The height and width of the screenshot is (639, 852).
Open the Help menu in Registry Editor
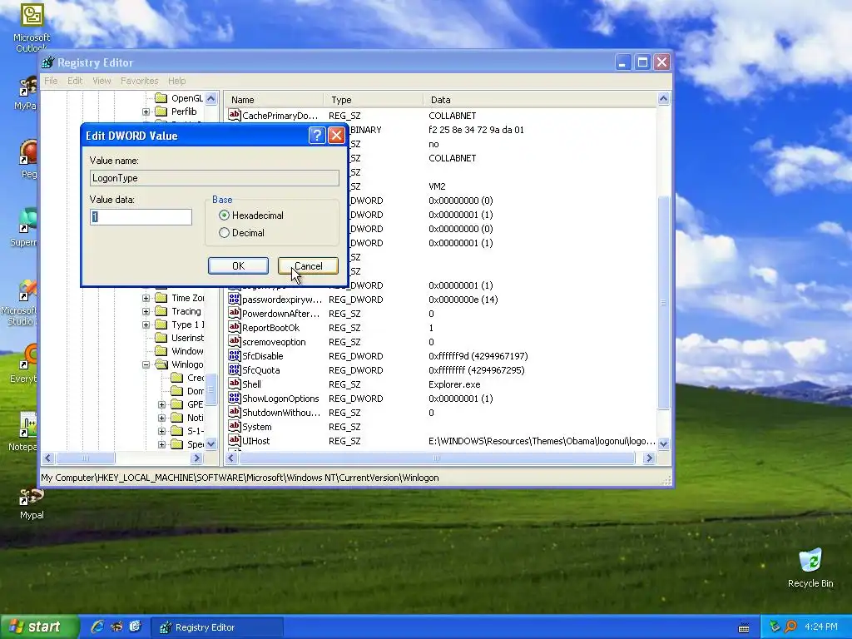click(x=176, y=81)
